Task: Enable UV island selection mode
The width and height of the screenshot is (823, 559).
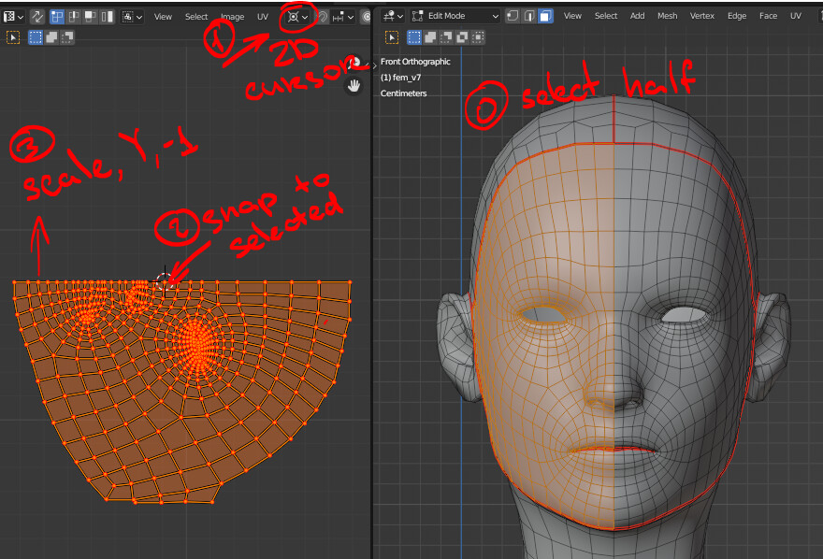Action: pos(107,17)
